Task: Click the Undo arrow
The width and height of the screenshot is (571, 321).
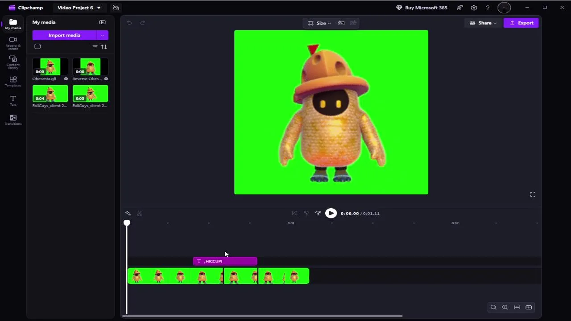Action: click(x=129, y=23)
